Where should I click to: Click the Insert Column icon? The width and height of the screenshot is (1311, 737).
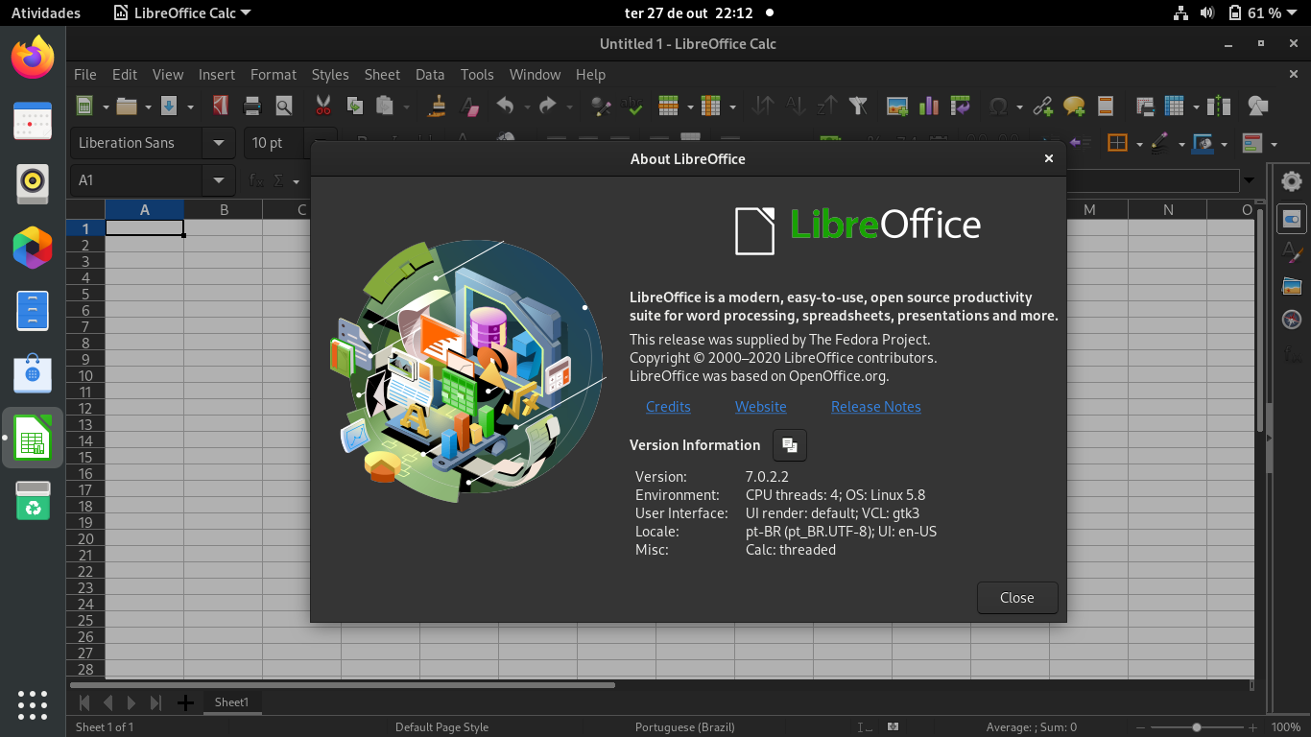(711, 107)
